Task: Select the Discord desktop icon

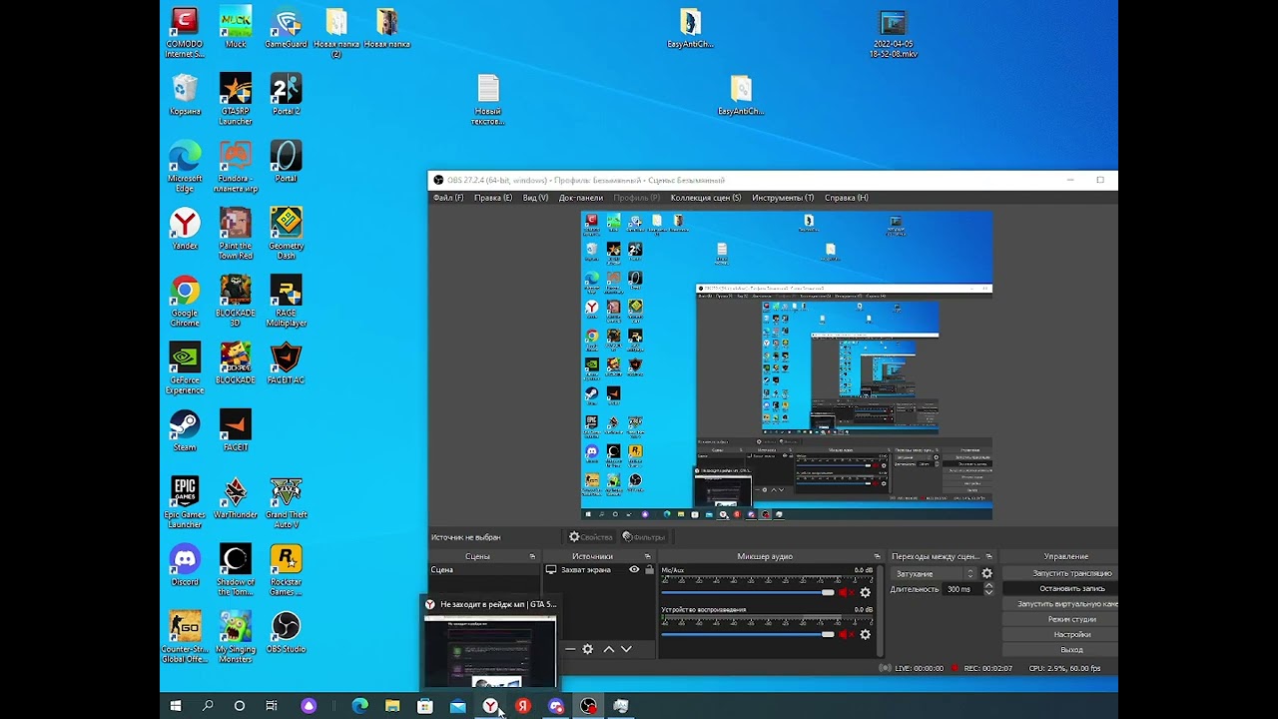Action: [x=185, y=564]
